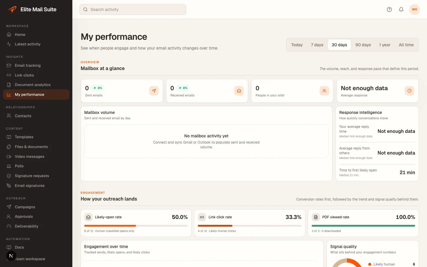Screen dimensions: 427x267
Task: Click the Home icon in the sidebar
Action: coord(9,34)
